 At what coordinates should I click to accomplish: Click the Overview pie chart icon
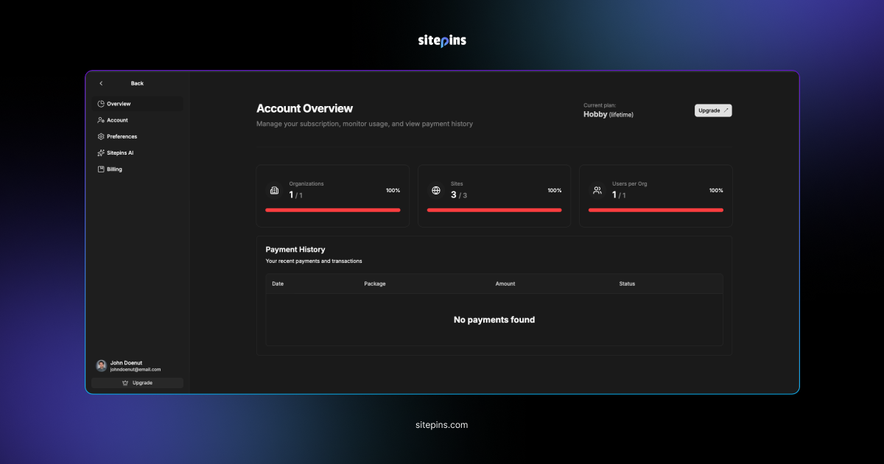pos(101,104)
